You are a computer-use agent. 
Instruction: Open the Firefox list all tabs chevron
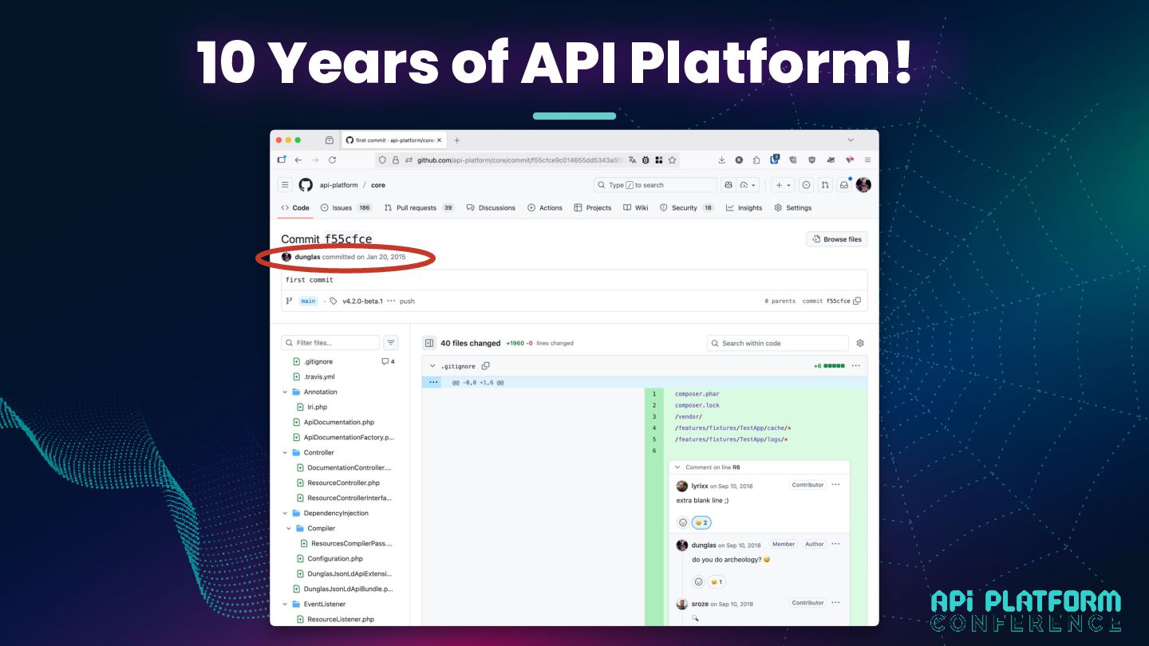coord(851,140)
